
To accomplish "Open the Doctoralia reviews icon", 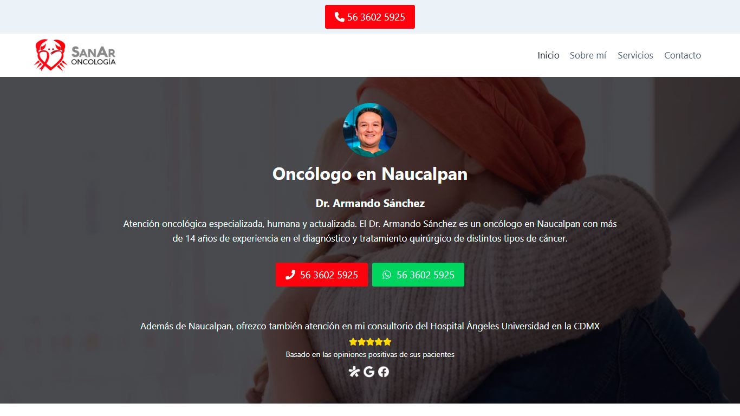I will point(354,372).
